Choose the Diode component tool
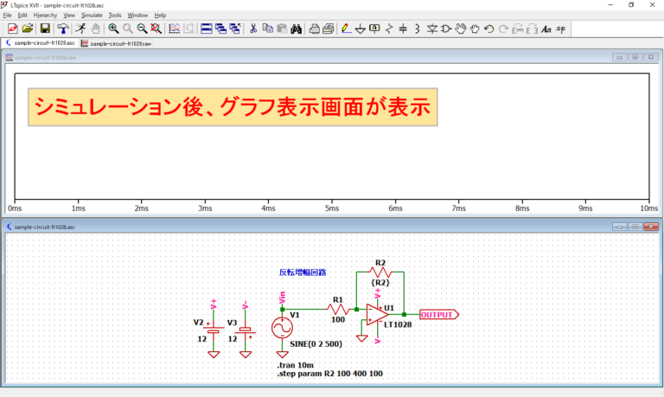 click(431, 29)
